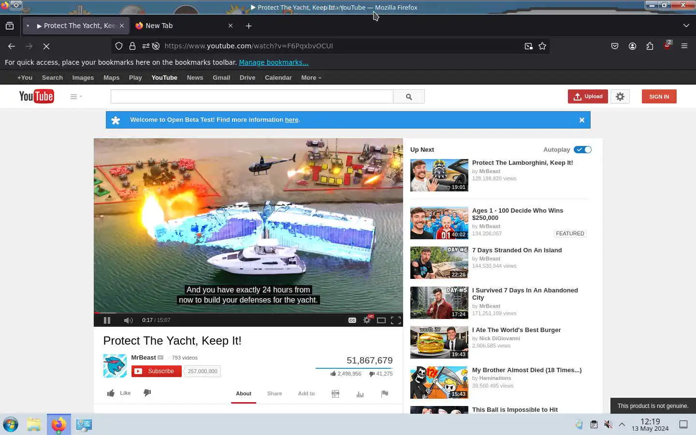Select Calendar in the Google bar
The width and height of the screenshot is (696, 435).
(278, 77)
